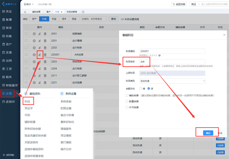Edit account 220201 A供应商
Screen dimensions: 229x159
(40, 55)
